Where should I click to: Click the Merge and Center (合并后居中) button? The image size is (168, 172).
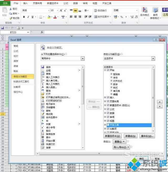[x=102, y=17]
